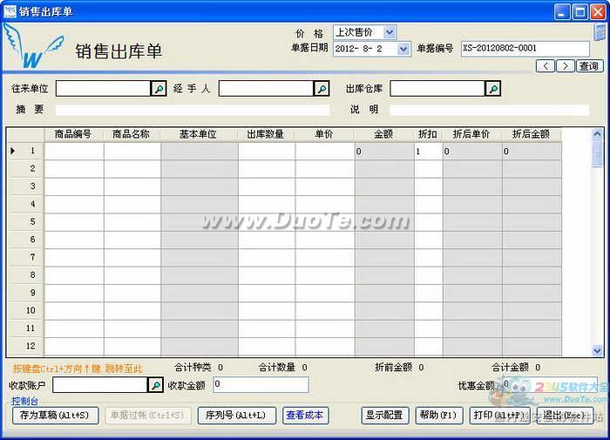Image resolution: width=610 pixels, height=440 pixels.
Task: Click 查看成本 button
Action: [305, 416]
